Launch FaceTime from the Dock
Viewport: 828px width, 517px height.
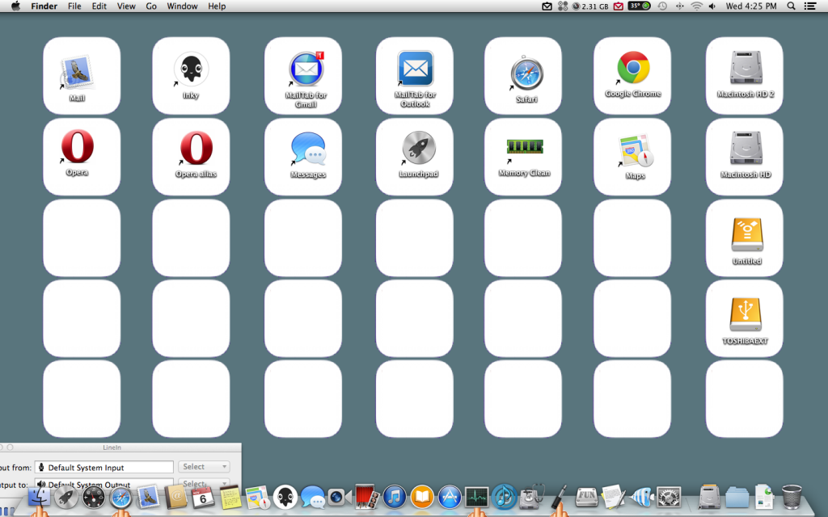tap(340, 497)
